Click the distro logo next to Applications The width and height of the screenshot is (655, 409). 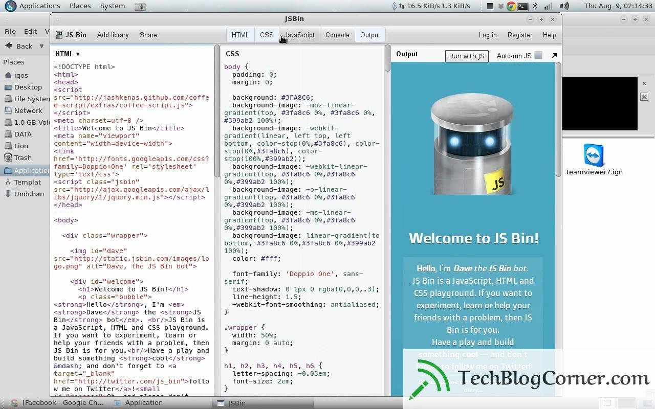pyautogui.click(x=10, y=6)
